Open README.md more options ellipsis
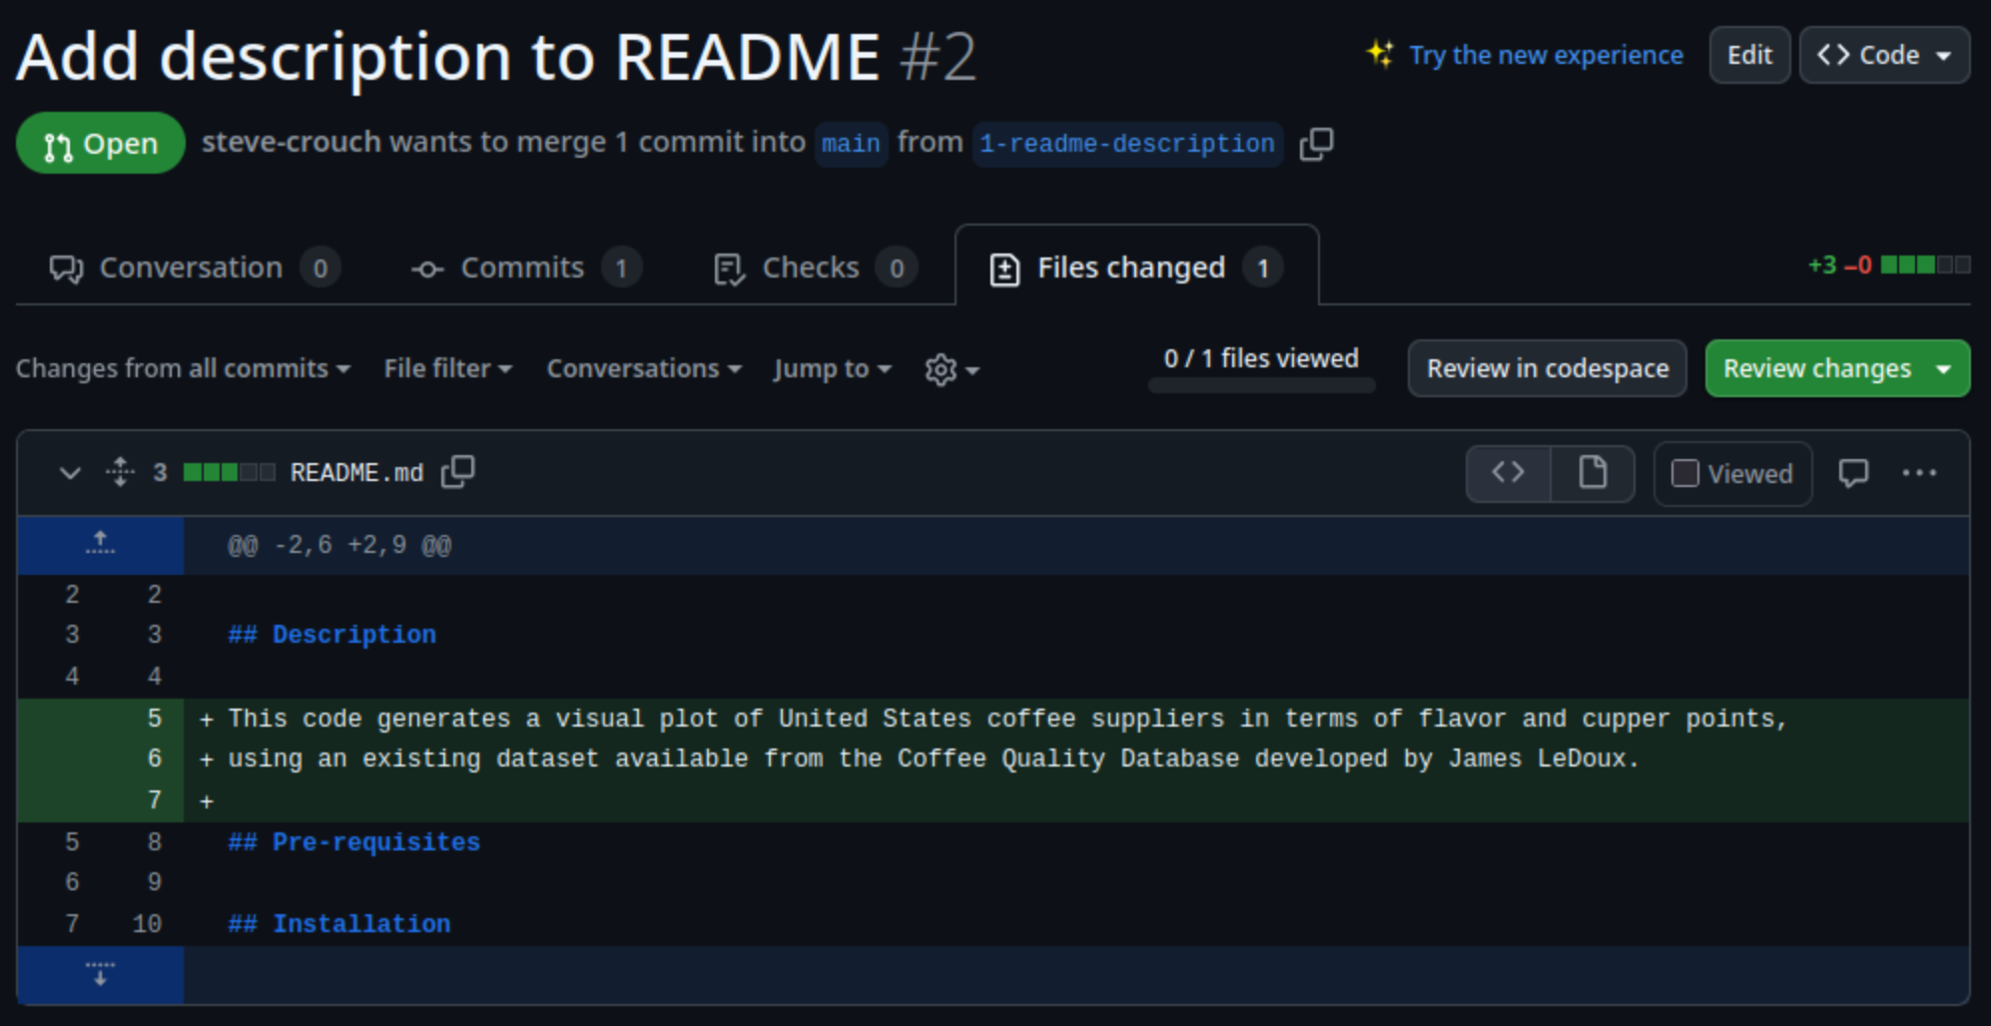Viewport: 1991px width, 1026px height. pyautogui.click(x=1919, y=473)
